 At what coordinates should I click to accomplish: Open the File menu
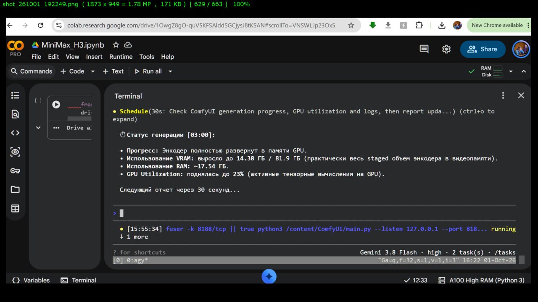click(36, 57)
